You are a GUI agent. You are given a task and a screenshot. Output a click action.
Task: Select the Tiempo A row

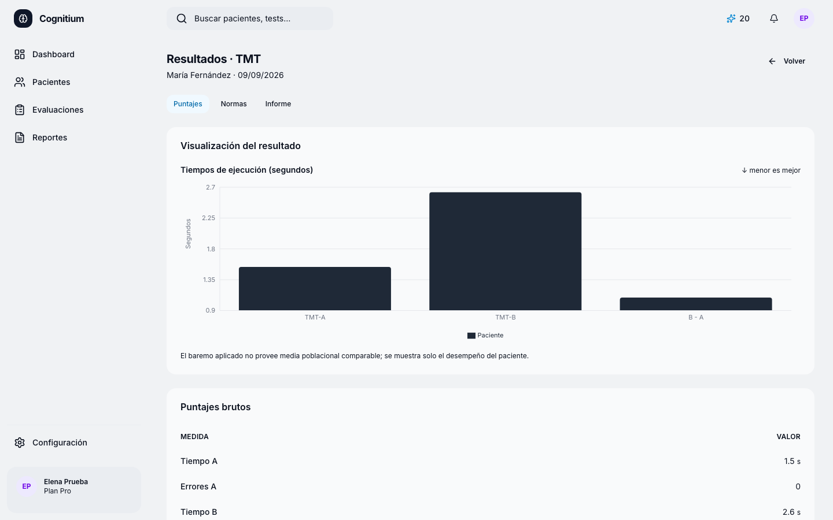pyautogui.click(x=491, y=461)
